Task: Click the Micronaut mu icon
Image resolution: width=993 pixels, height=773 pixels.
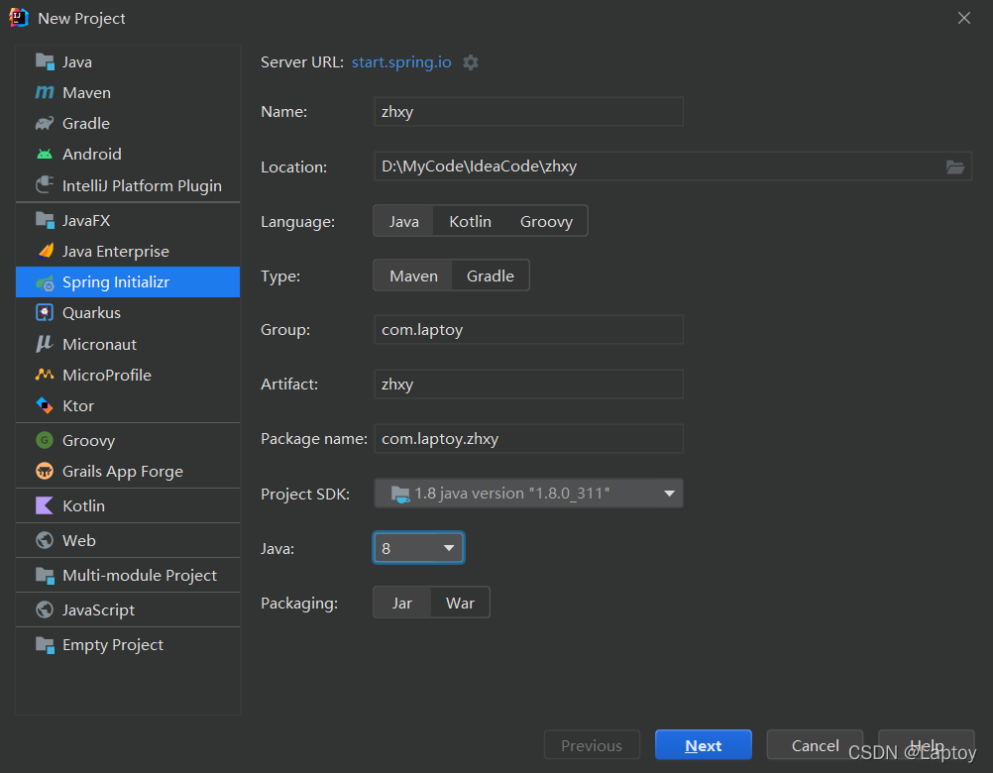Action: coord(45,344)
